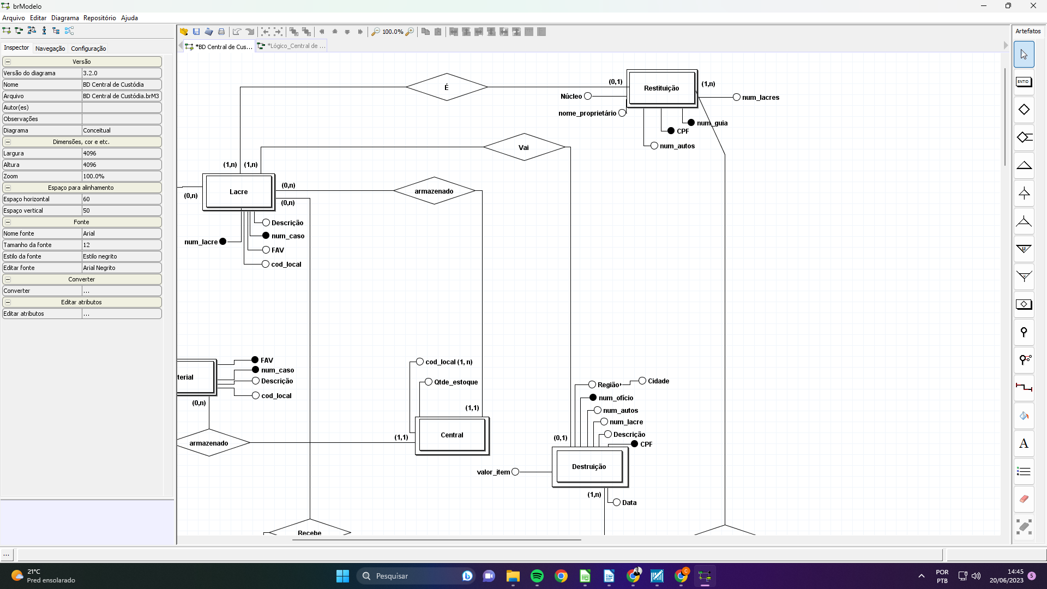Open the Ajuda menu
The height and width of the screenshot is (589, 1047).
click(129, 18)
